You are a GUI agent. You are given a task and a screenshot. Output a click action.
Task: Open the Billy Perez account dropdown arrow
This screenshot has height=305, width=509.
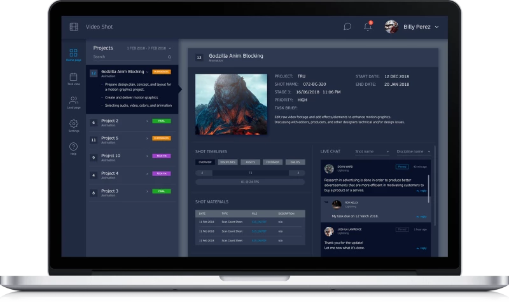pyautogui.click(x=437, y=27)
